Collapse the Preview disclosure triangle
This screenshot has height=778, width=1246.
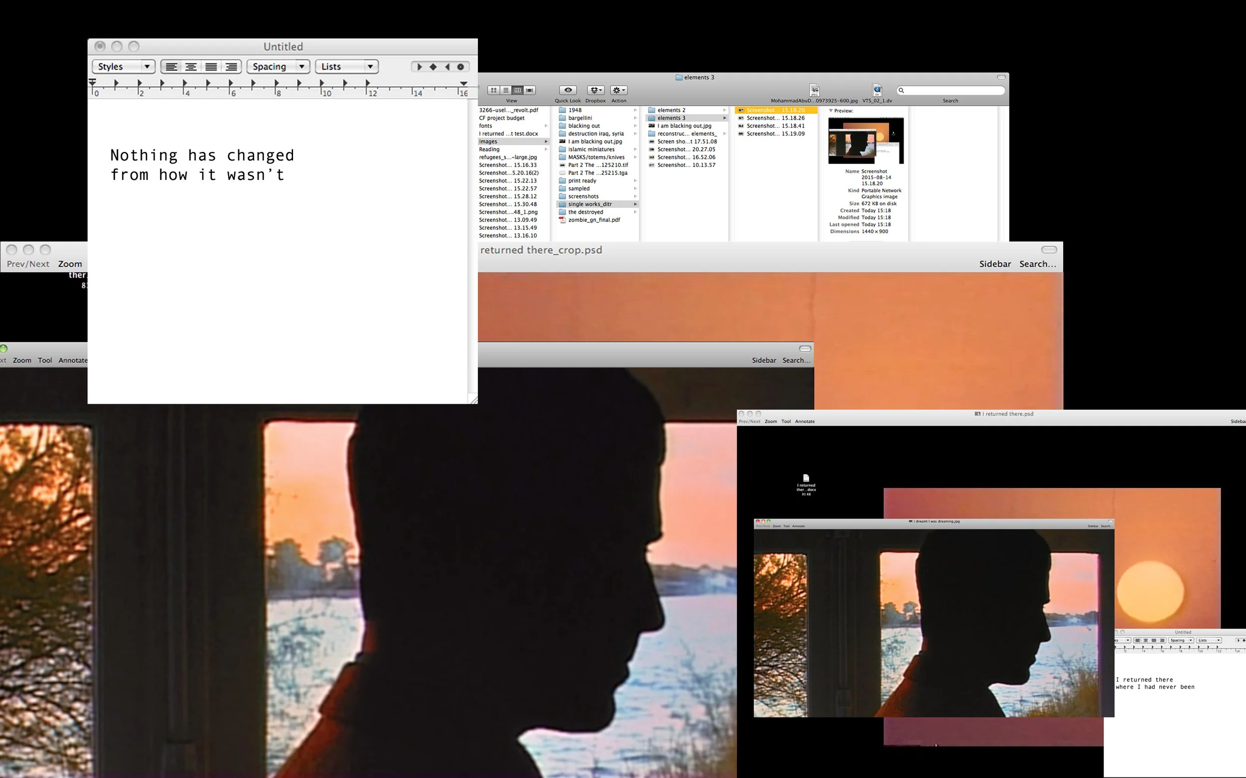831,111
